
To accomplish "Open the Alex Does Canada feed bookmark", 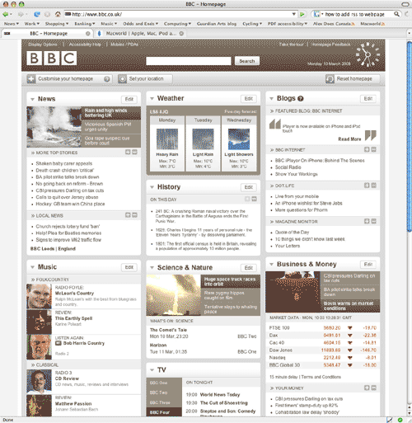I will pyautogui.click(x=334, y=24).
